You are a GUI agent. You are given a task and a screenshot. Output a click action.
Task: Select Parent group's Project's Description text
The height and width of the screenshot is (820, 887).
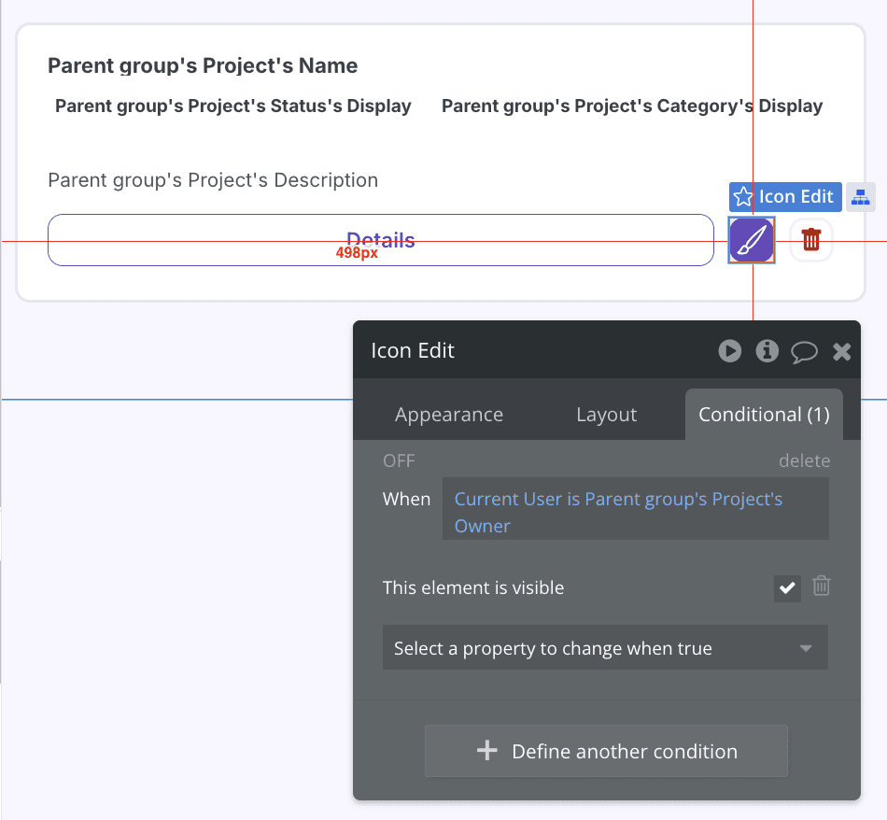(x=213, y=180)
